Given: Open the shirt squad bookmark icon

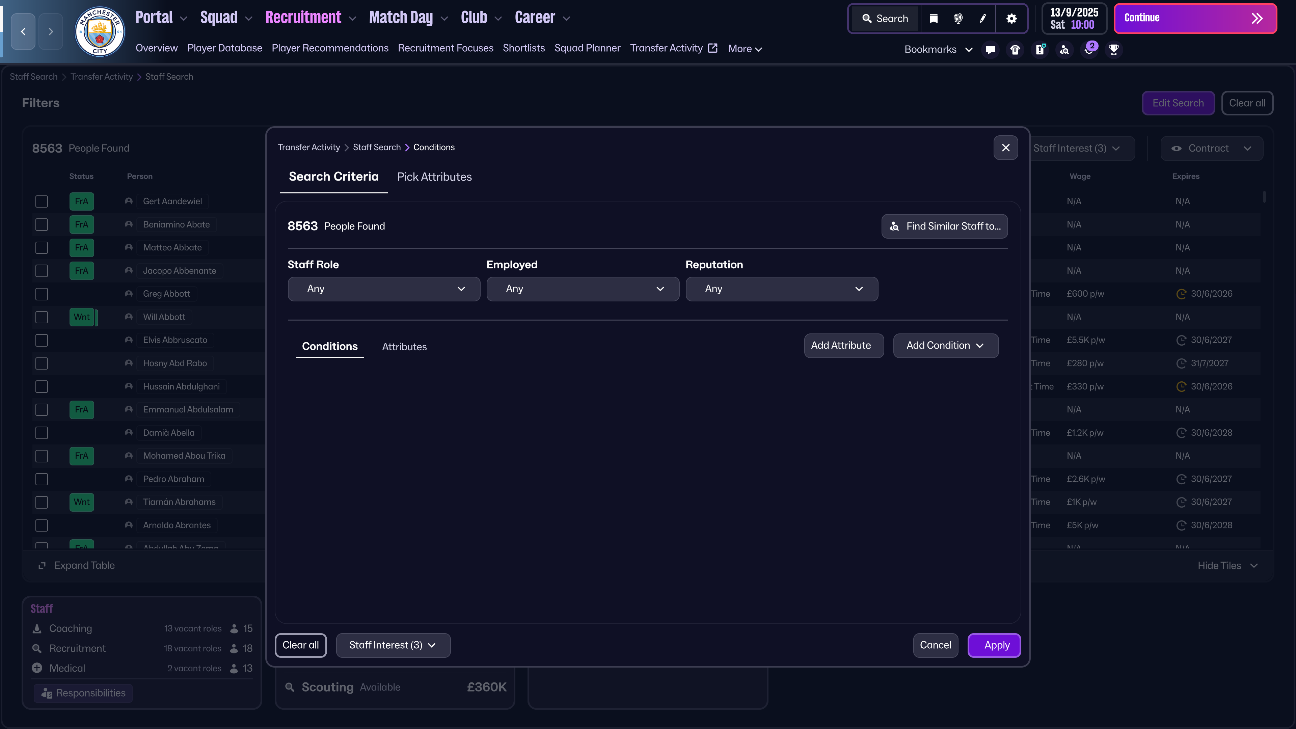Looking at the screenshot, I should [1015, 49].
